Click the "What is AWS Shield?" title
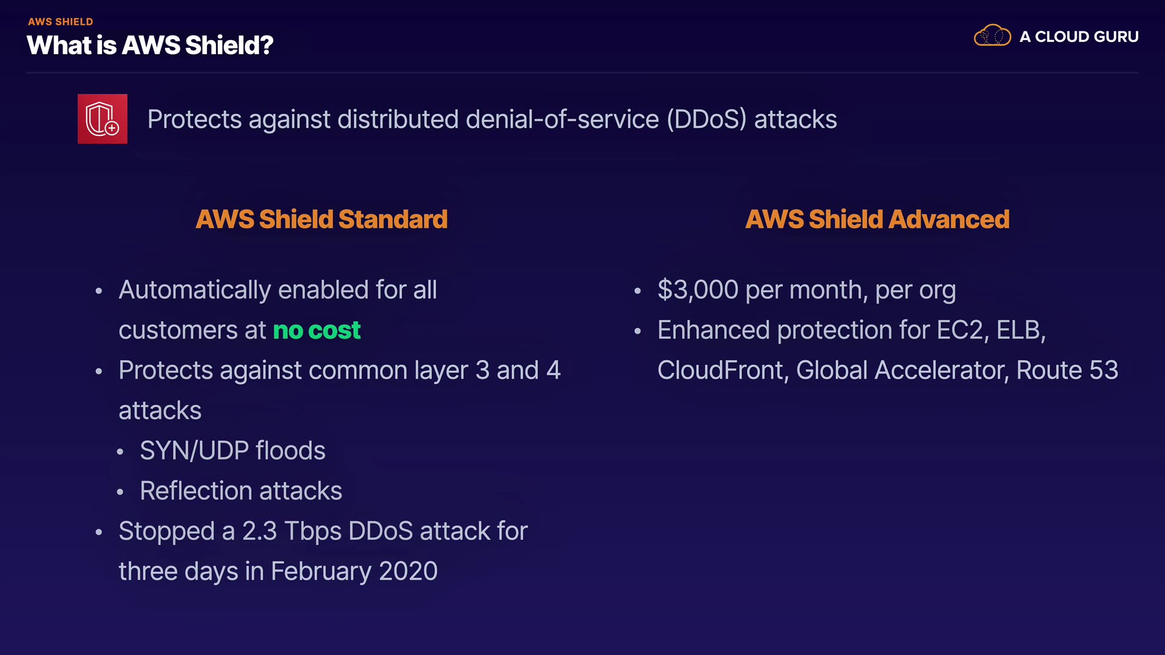The image size is (1165, 655). tap(150, 45)
